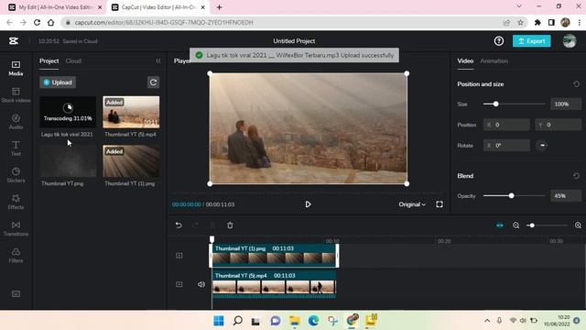This screenshot has height=330, width=586.
Task: Click the rotate dial button
Action: point(542,145)
